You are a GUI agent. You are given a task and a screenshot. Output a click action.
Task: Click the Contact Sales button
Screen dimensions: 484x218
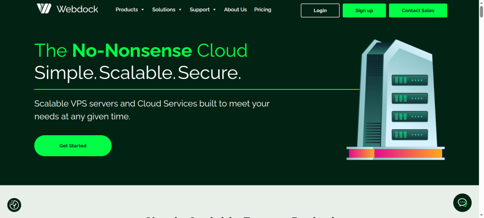(418, 10)
